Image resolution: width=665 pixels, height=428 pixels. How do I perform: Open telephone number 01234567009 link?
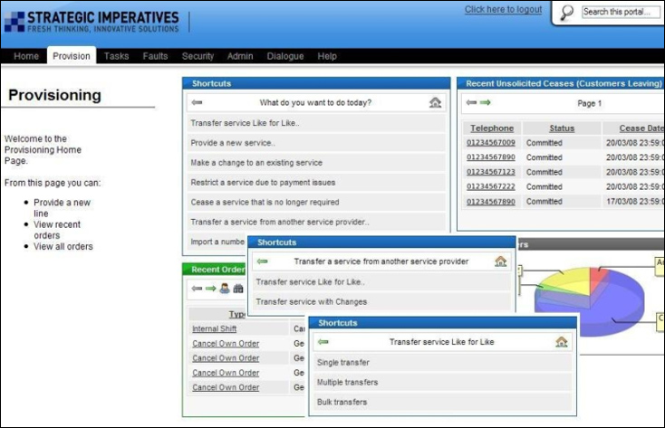(491, 143)
